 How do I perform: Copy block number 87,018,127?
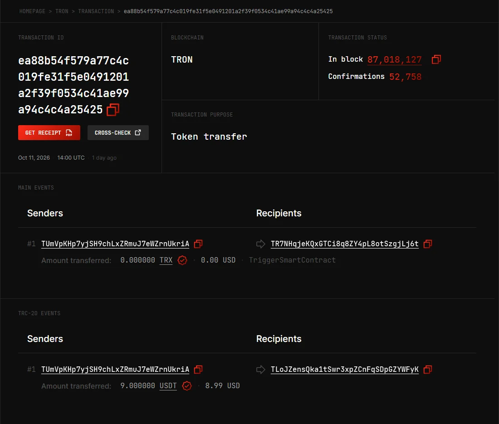(x=436, y=59)
